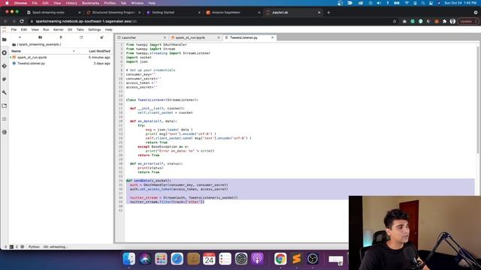Open the JupyterLab Edit menu
This screenshot has height=270, width=481.
pyautogui.click(x=24, y=30)
